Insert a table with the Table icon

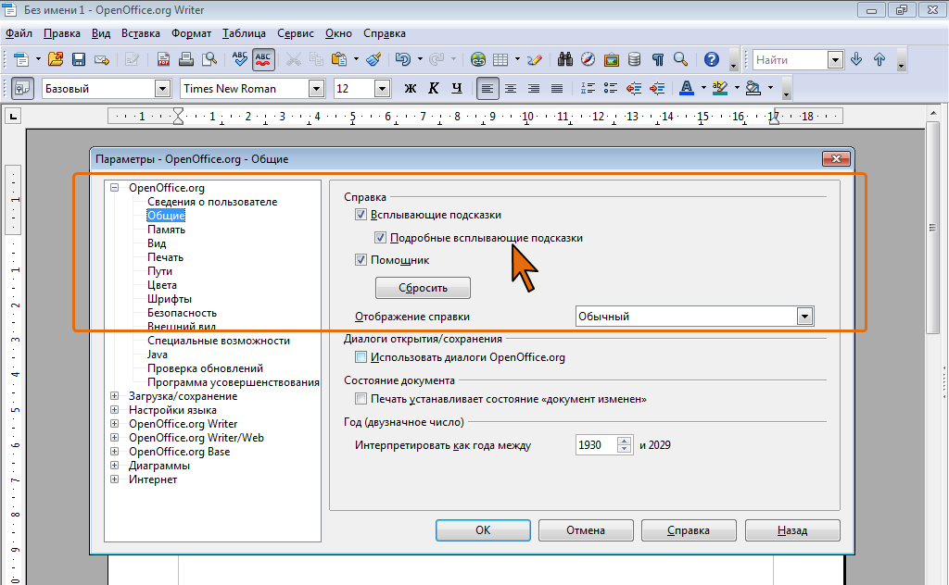point(500,59)
